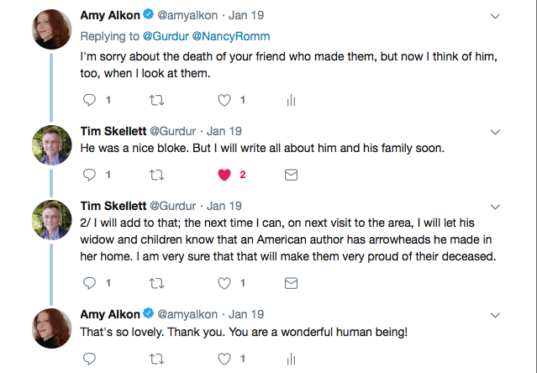This screenshot has width=537, height=373.
Task: Like Amy Alkon's tweet about the friend's death
Action: point(224,100)
